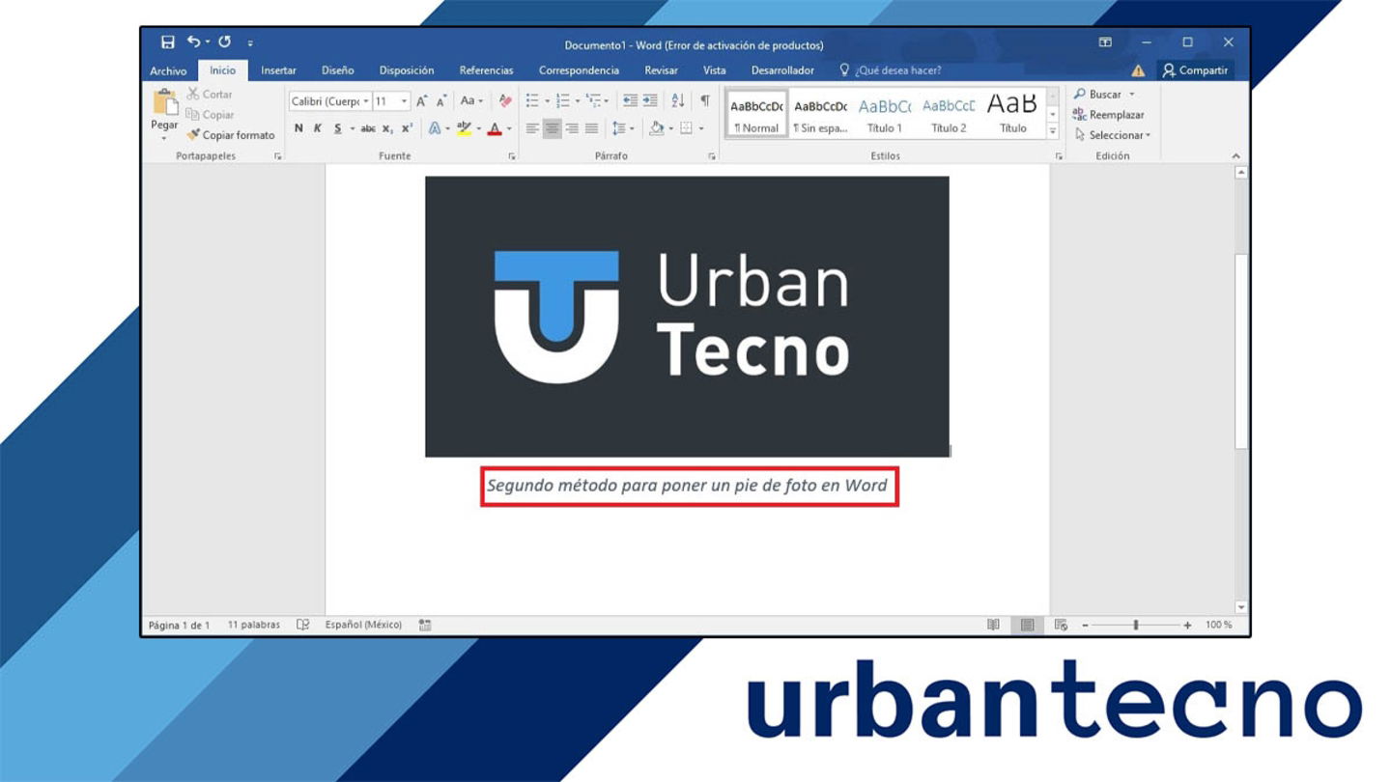Switch to the Referencias tab
1391x782 pixels.
click(x=487, y=70)
